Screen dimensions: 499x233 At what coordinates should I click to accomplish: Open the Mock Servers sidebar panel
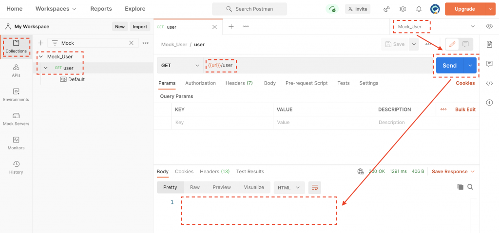coord(16,119)
